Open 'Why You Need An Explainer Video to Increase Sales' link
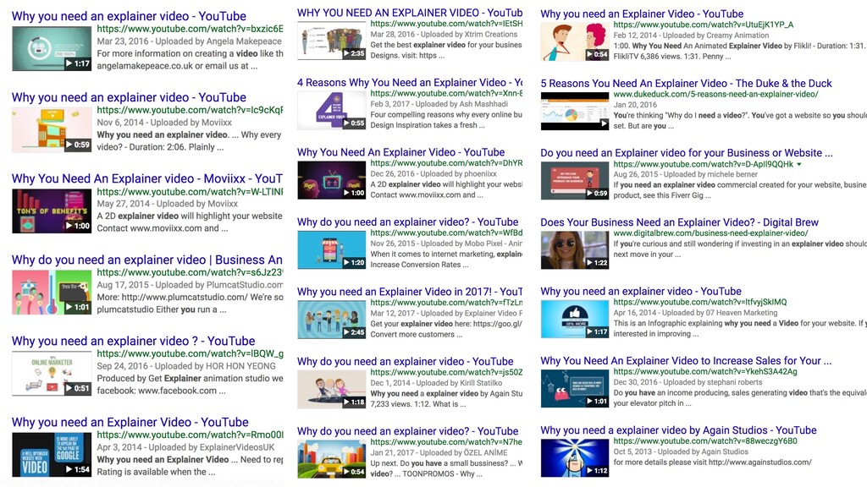 (x=686, y=360)
